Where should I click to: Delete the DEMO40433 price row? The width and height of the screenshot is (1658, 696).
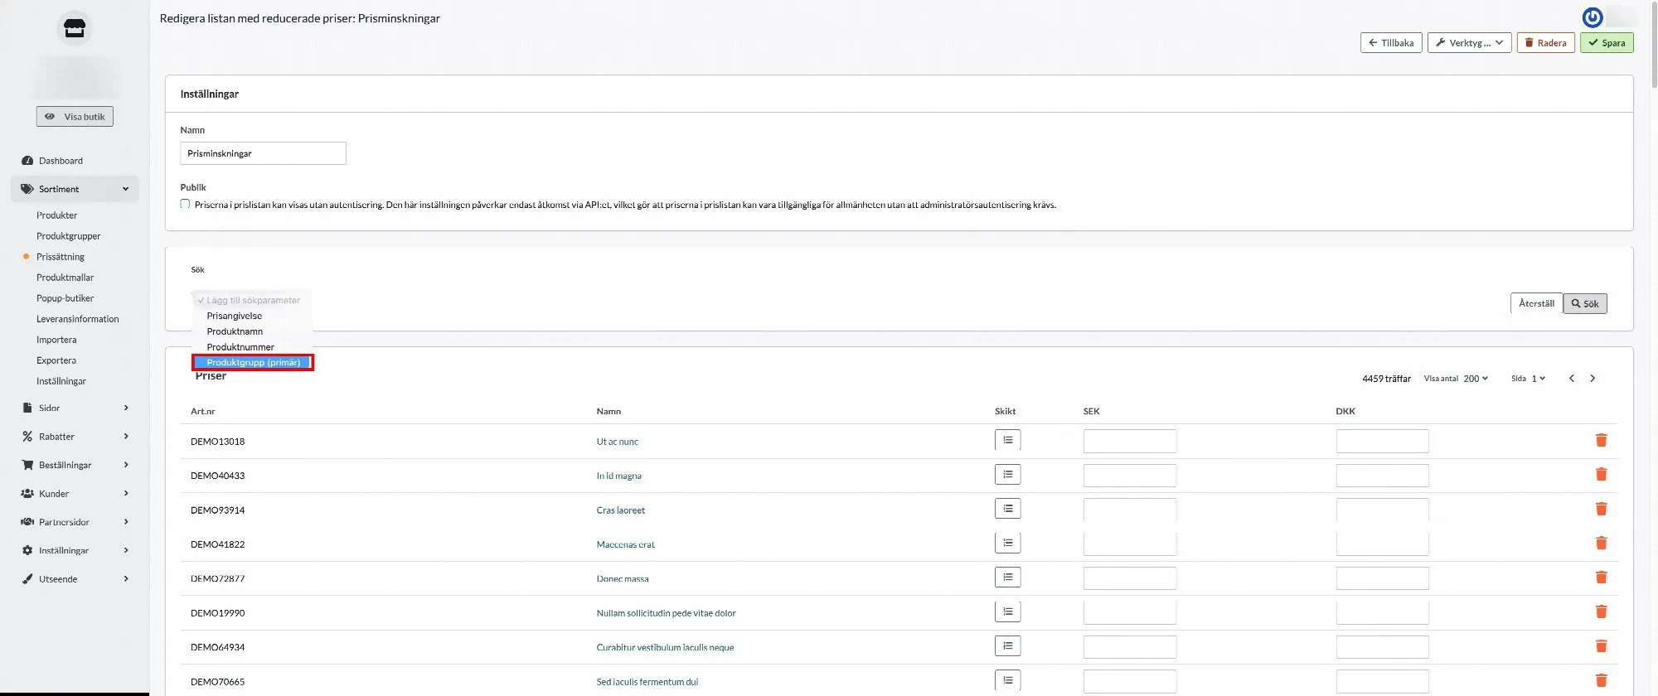point(1601,475)
